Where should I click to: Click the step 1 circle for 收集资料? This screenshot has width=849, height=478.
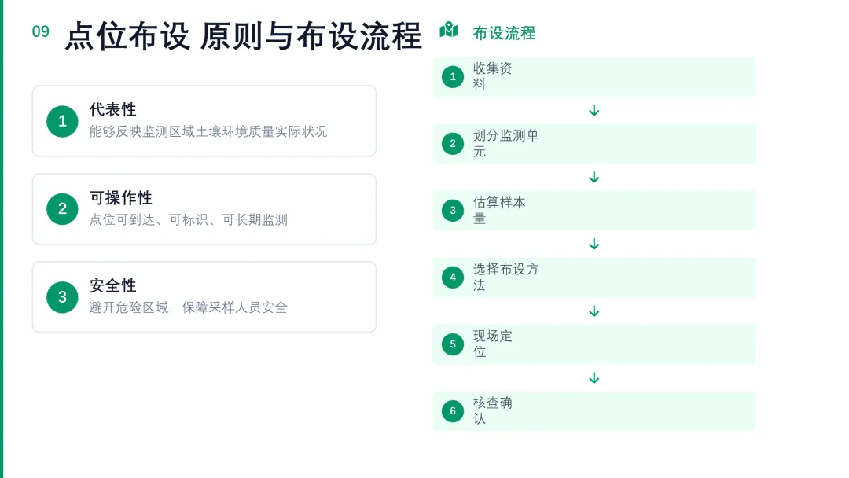point(453,76)
